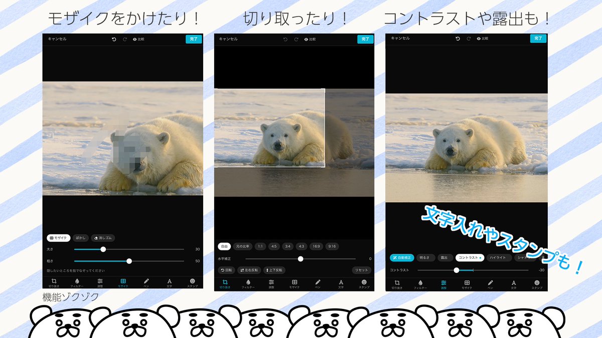The height and width of the screenshot is (338, 602).
Task: Click 粗さ coarseness slider handle
Action: tap(129, 261)
